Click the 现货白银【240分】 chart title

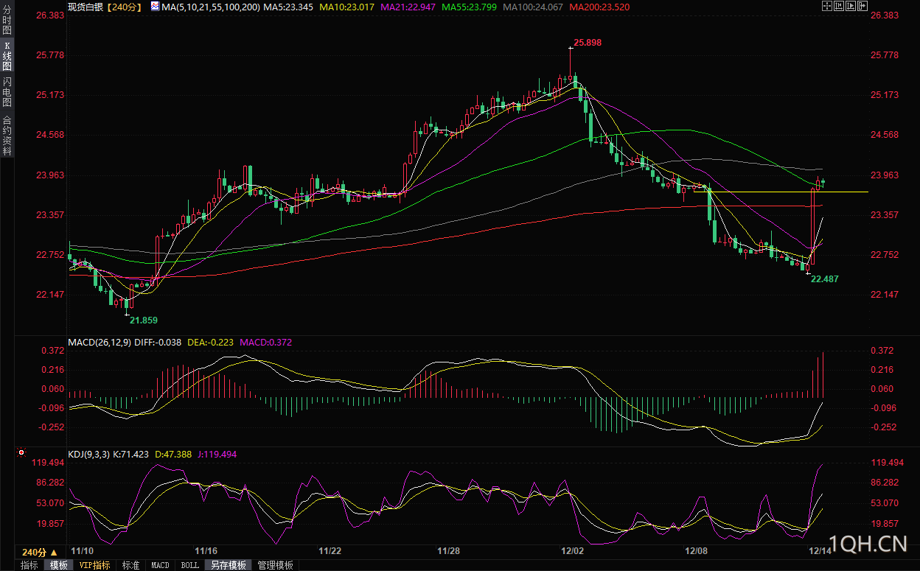coord(105,7)
